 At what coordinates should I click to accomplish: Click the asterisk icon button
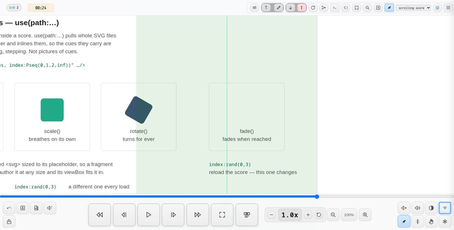point(445,222)
